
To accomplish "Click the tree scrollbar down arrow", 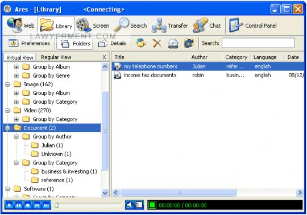I will pyautogui.click(x=105, y=193).
